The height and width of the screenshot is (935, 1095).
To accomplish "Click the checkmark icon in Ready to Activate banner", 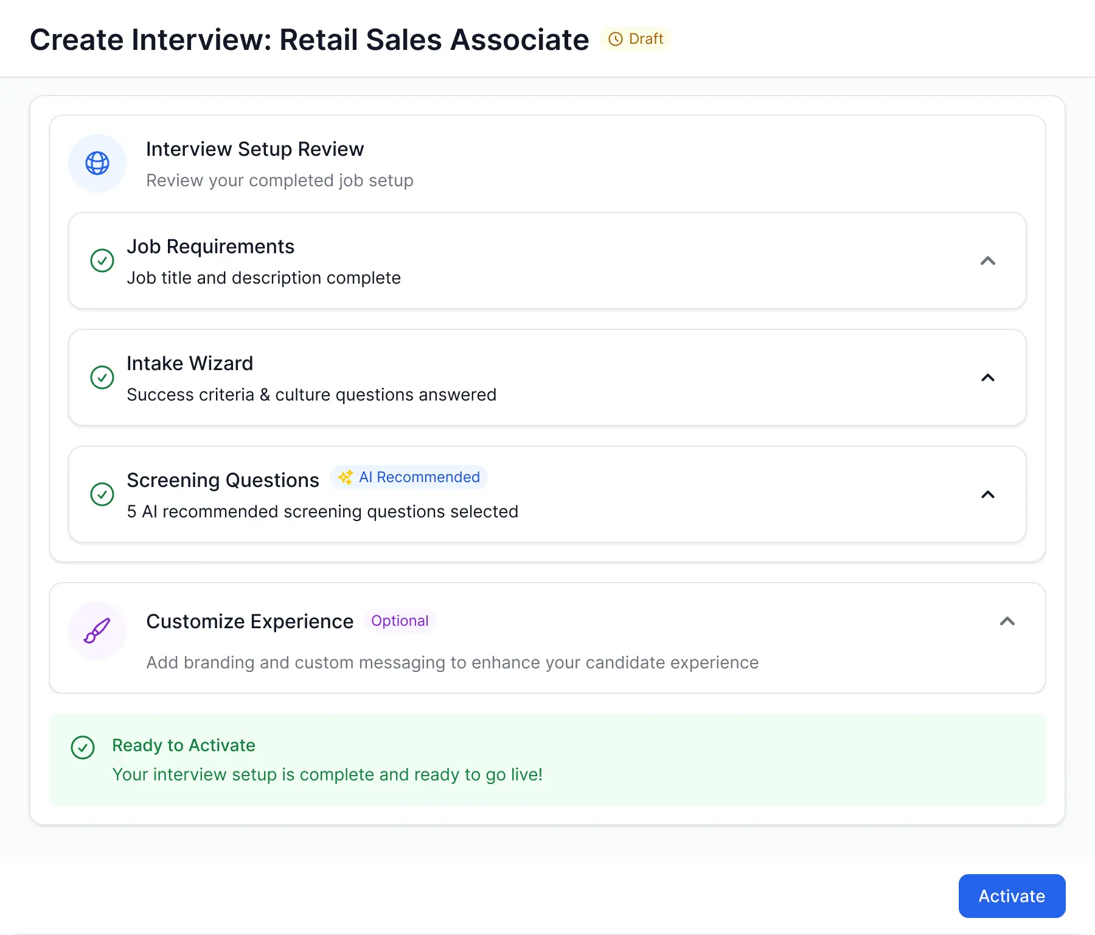I will point(83,748).
